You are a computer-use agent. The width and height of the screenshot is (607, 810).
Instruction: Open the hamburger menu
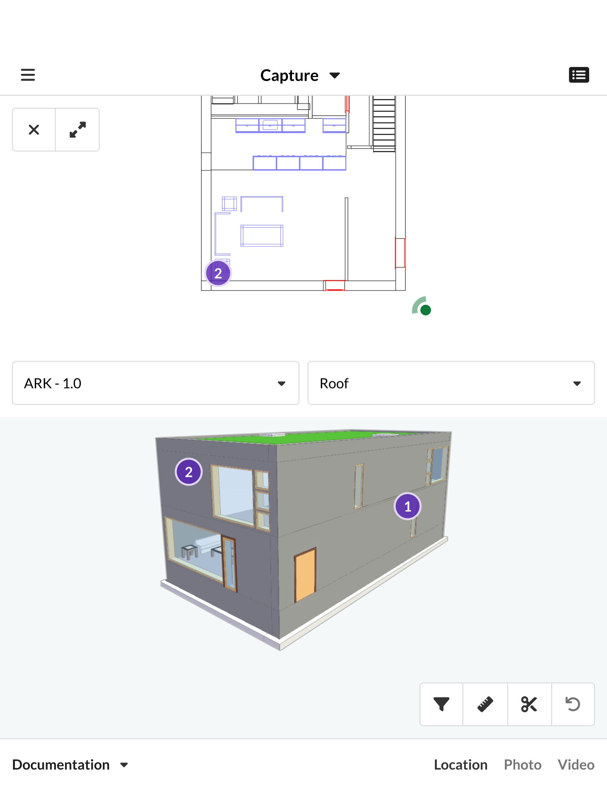(28, 75)
